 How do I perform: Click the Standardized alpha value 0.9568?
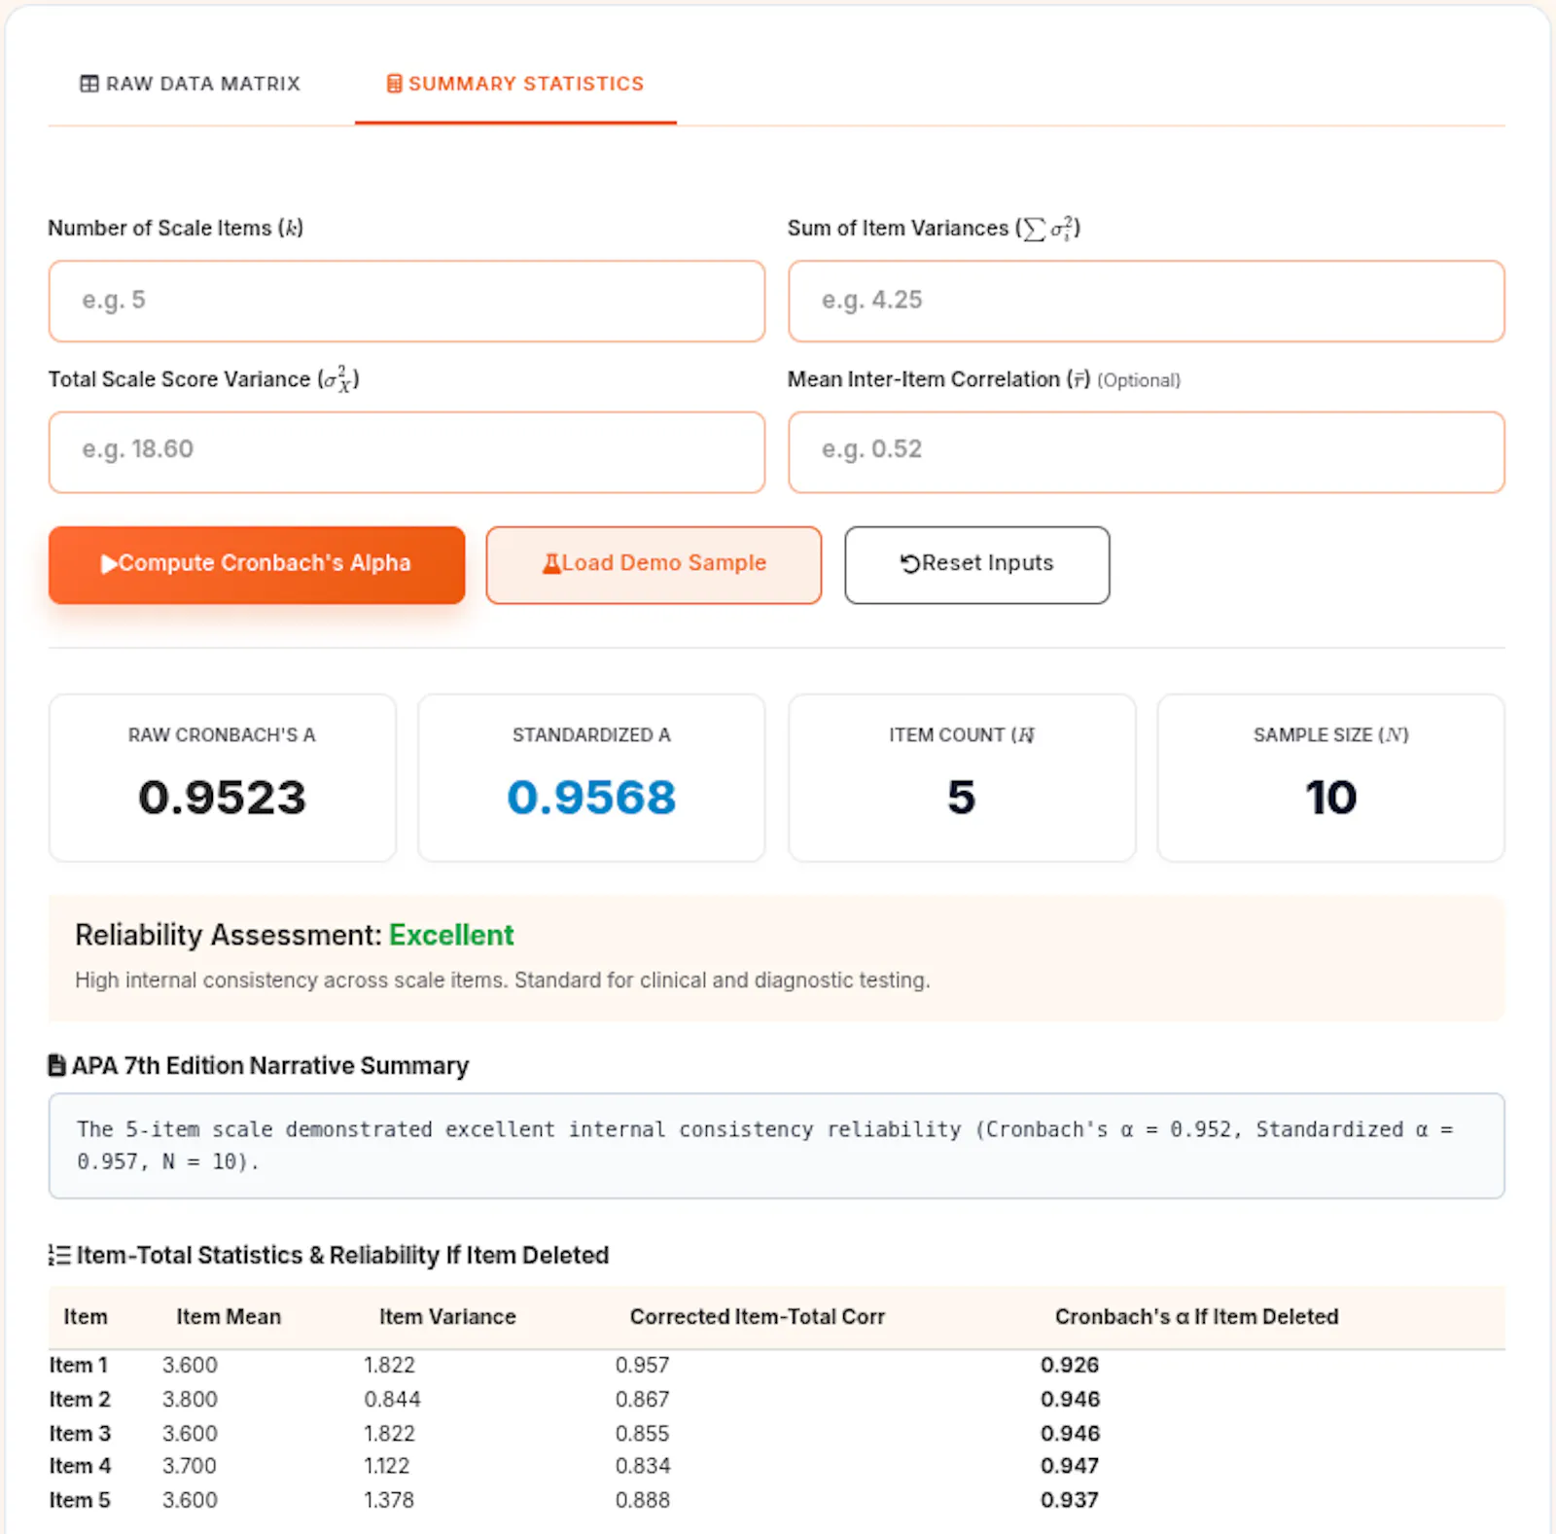(591, 798)
